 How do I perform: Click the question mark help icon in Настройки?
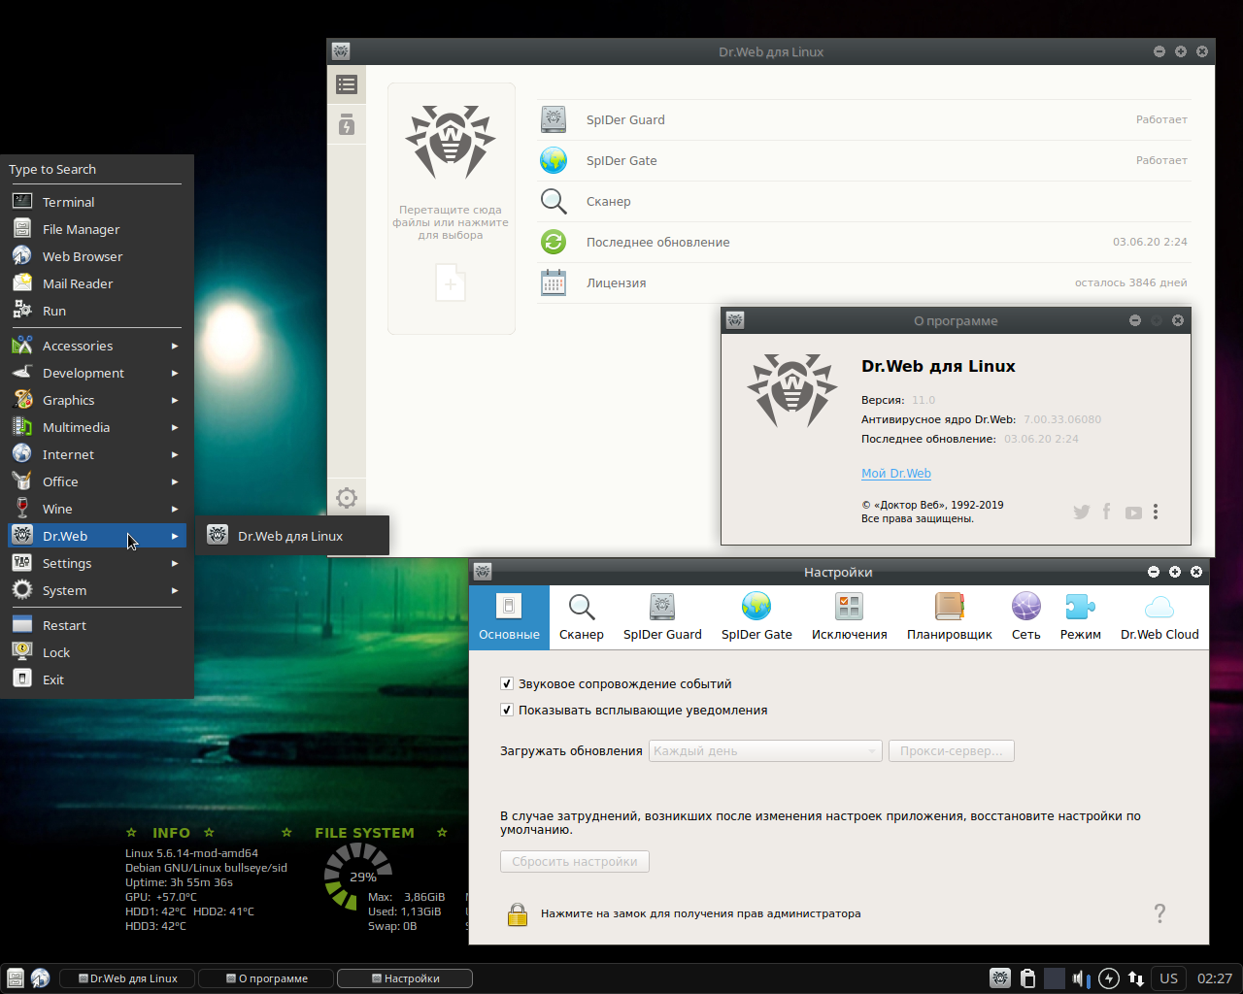[x=1159, y=912]
